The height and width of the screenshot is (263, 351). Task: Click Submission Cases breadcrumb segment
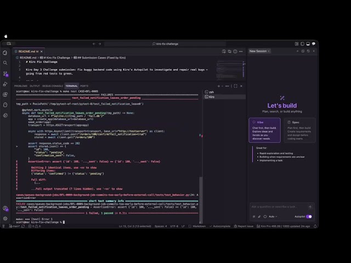[x=100, y=58]
